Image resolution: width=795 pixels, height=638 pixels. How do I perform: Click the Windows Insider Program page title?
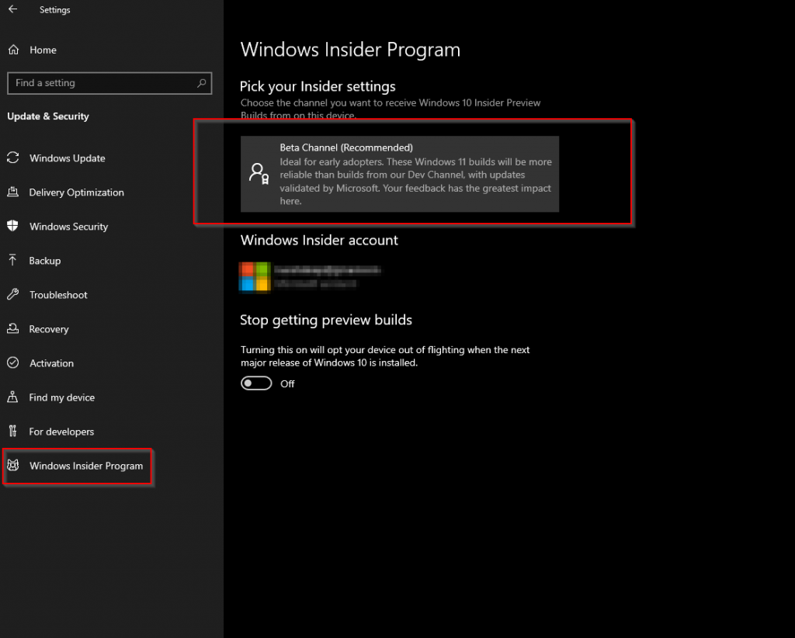[x=350, y=50]
